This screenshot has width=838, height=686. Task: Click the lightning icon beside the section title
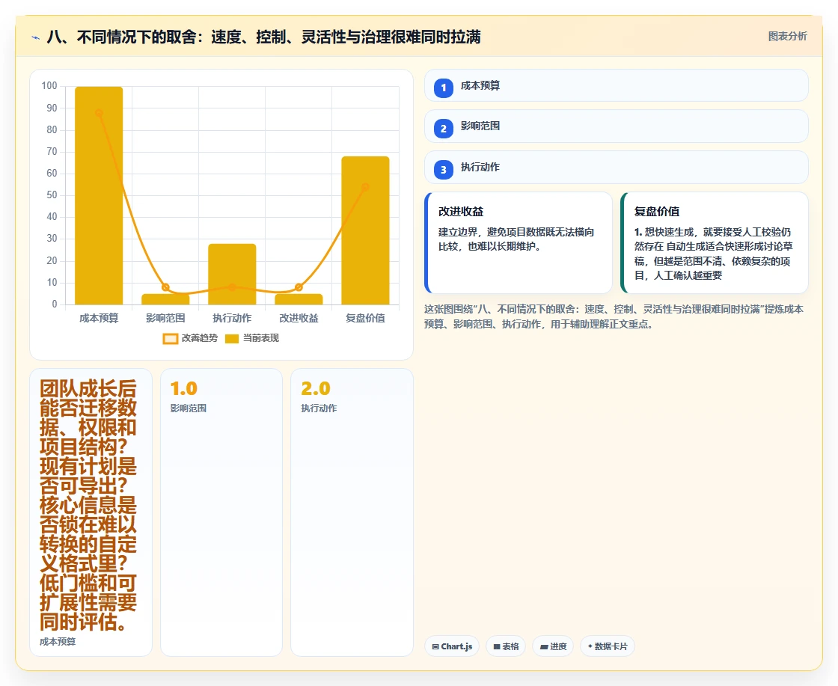tap(36, 37)
